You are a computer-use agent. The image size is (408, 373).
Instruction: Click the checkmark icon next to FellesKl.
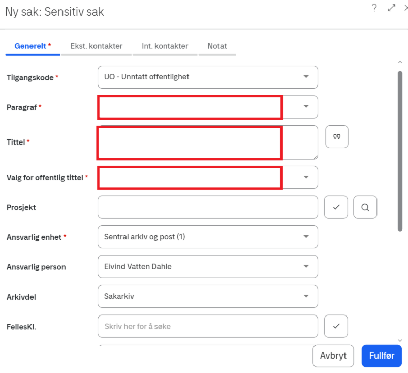click(336, 326)
